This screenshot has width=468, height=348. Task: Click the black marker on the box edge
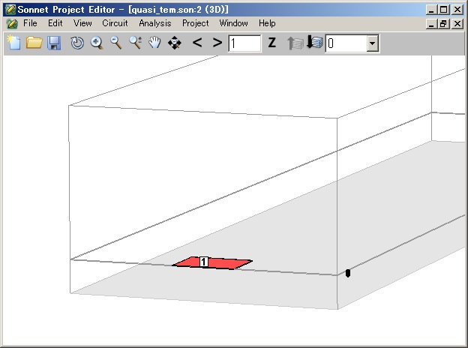(x=348, y=273)
